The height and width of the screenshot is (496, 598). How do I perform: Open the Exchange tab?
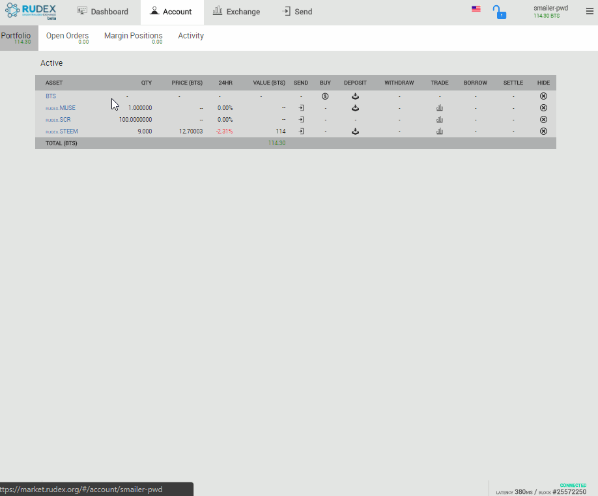pyautogui.click(x=236, y=12)
